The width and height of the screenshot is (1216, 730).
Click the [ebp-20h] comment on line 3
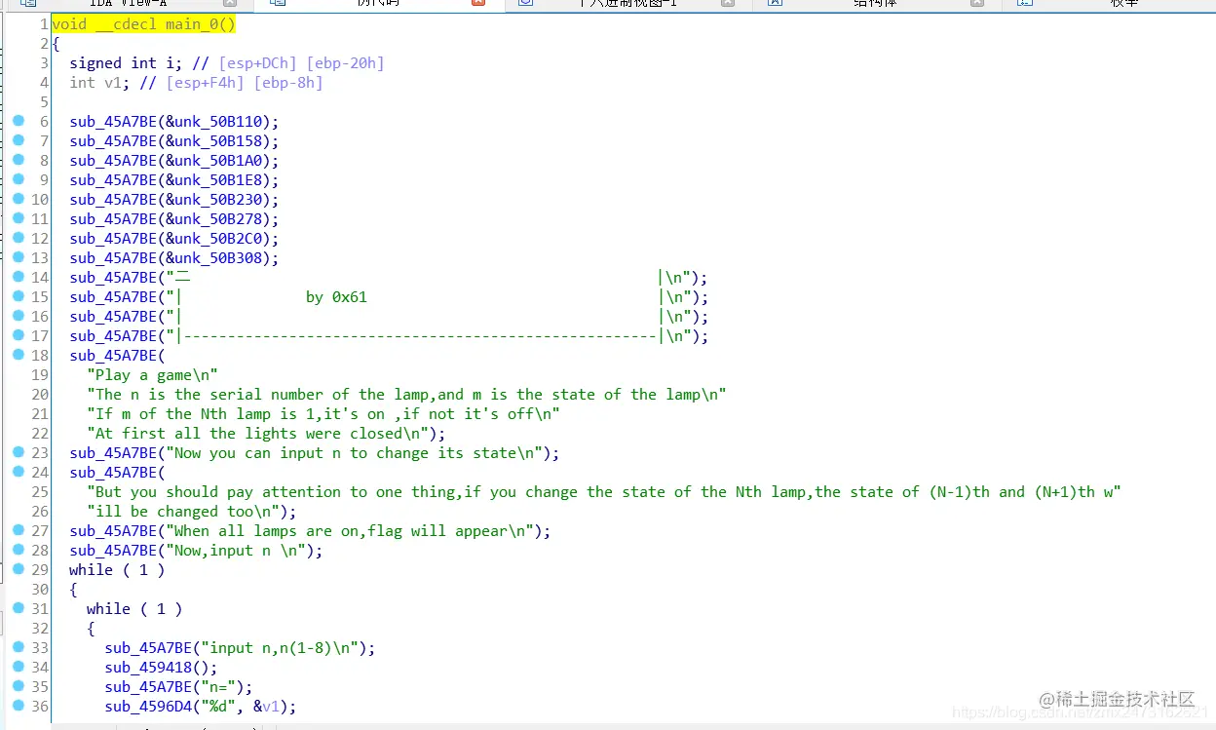[345, 62]
